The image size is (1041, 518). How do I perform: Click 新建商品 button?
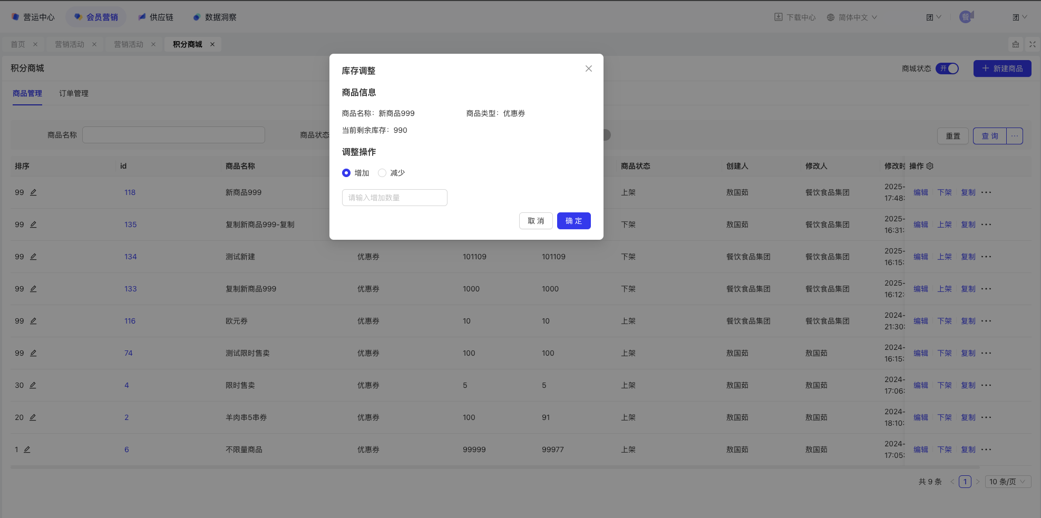tap(1002, 69)
